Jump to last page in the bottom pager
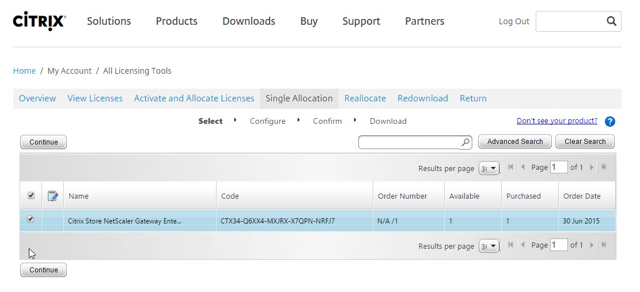This screenshot has width=640, height=292. 604,245
